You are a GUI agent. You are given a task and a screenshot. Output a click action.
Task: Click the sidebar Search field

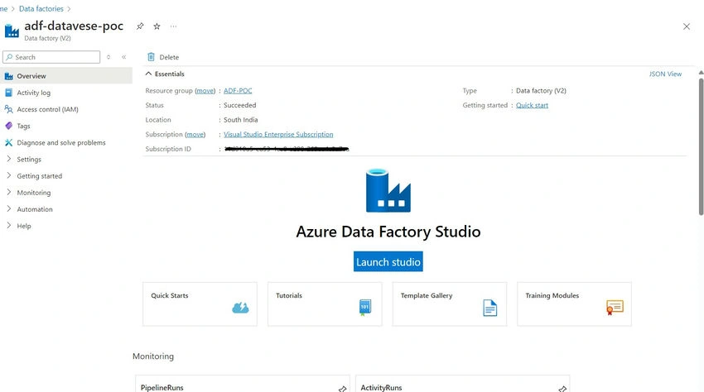51,57
